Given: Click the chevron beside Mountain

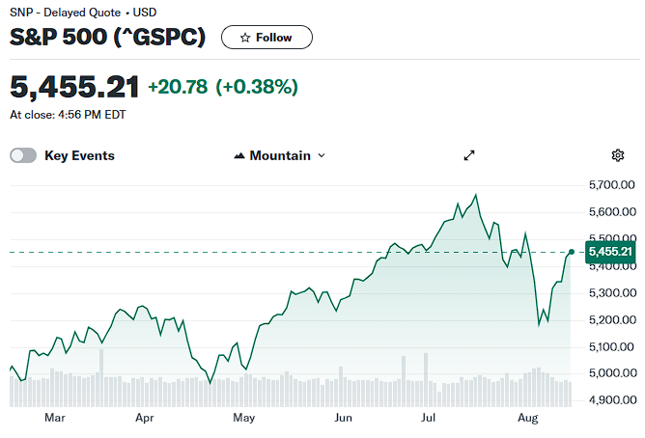Looking at the screenshot, I should pyautogui.click(x=322, y=155).
